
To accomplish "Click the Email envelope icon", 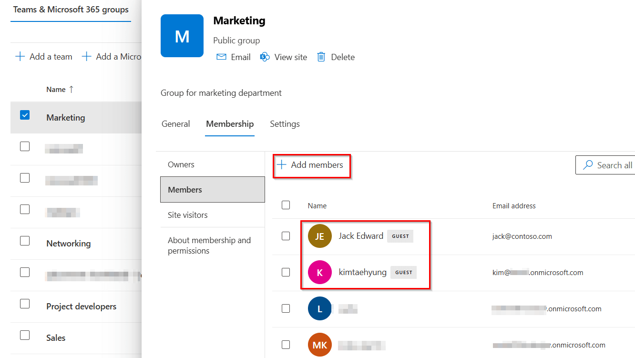I will [x=221, y=57].
